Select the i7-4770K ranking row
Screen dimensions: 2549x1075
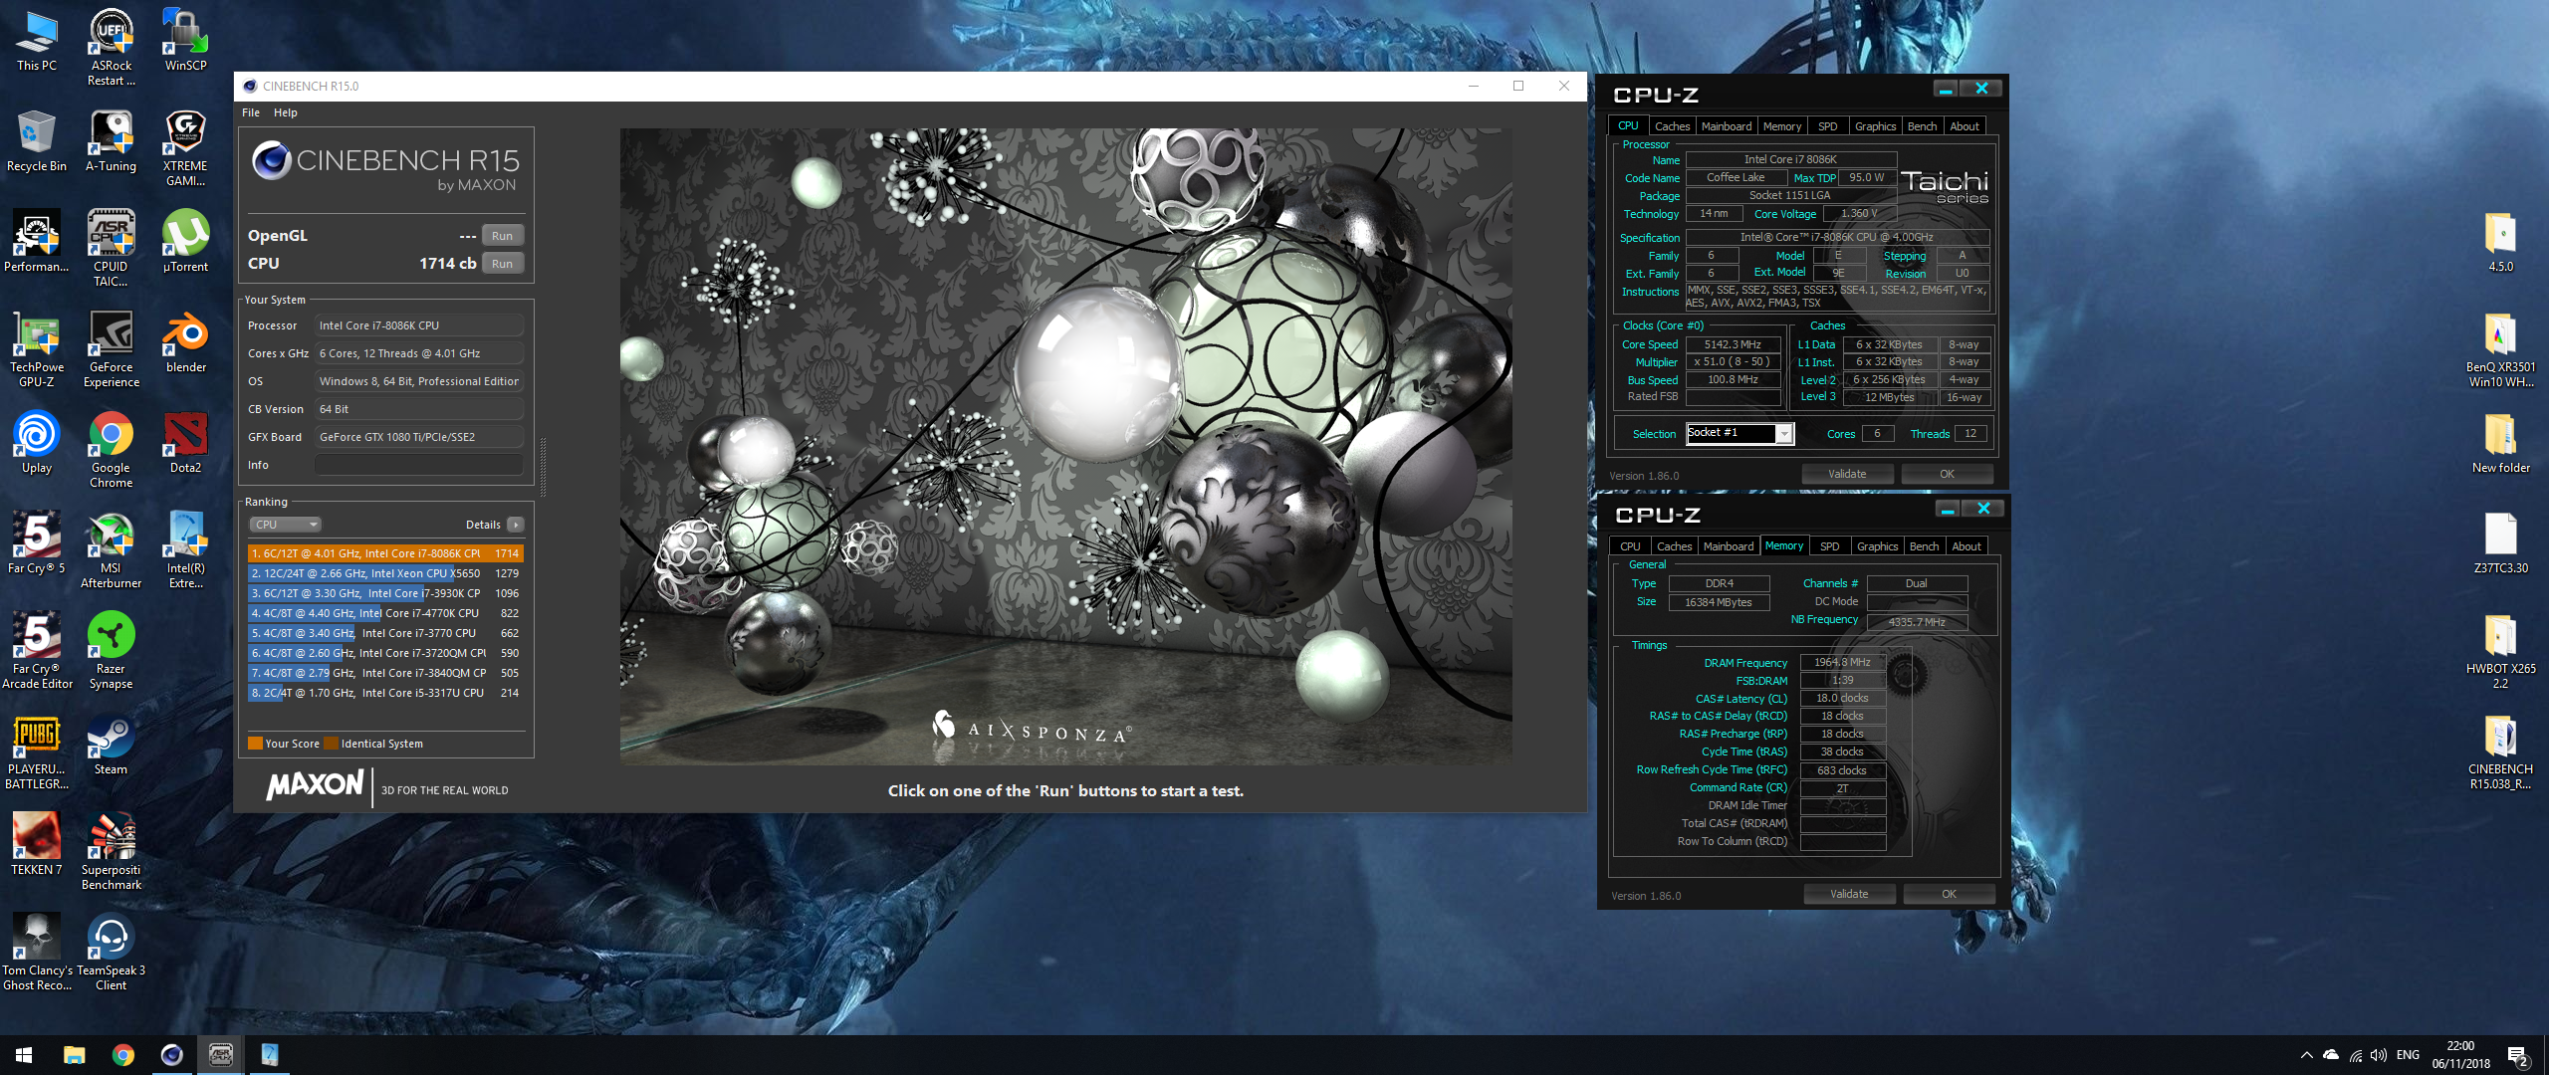(385, 613)
